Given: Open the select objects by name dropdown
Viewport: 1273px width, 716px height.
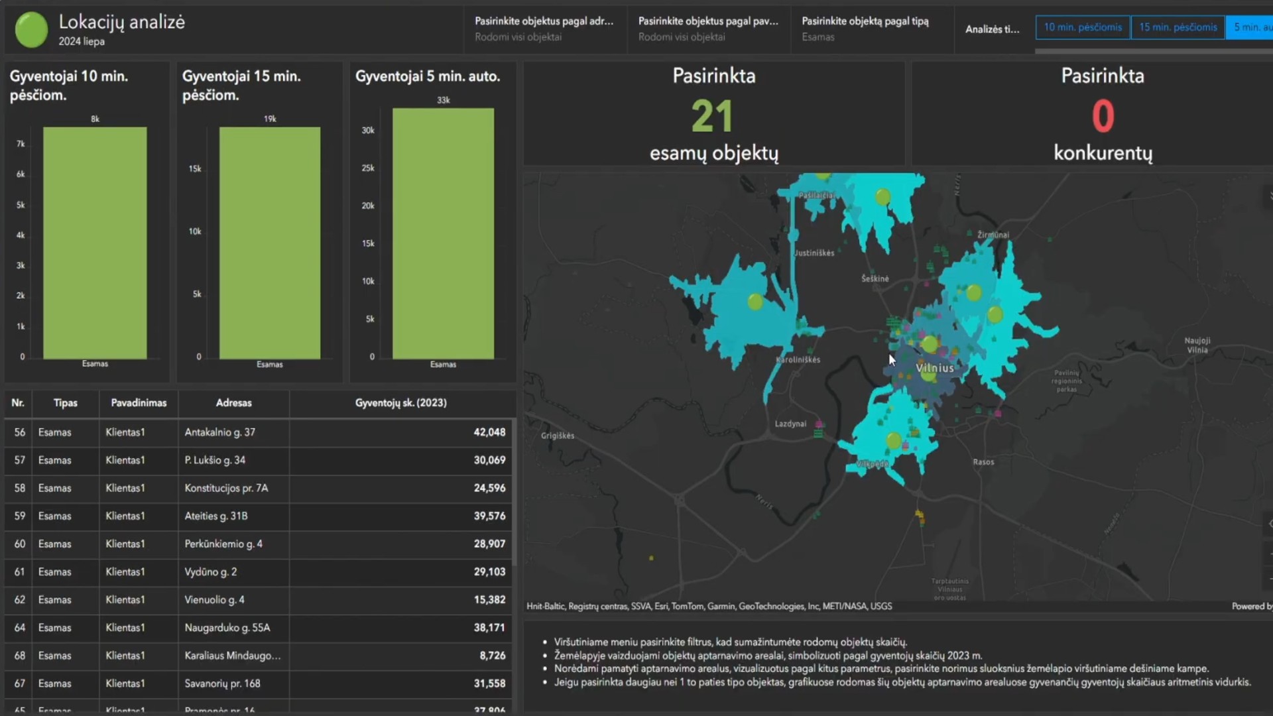Looking at the screenshot, I should [708, 29].
